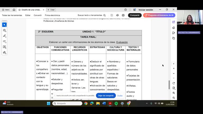Screen dimensions: 203x114
Task: Star the Diseño de una Unidad document
Action: [x=19, y=10]
